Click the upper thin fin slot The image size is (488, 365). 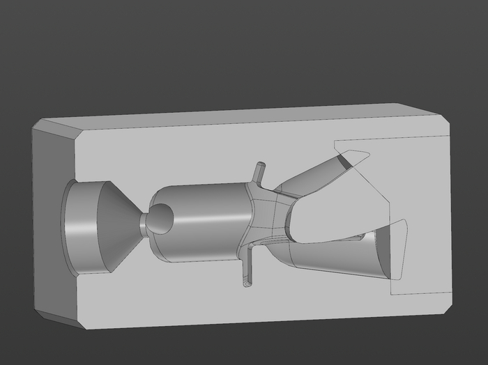261,173
